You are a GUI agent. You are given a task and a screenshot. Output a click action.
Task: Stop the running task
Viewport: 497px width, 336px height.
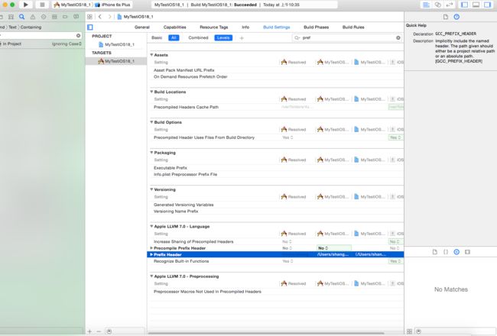tap(42, 5)
